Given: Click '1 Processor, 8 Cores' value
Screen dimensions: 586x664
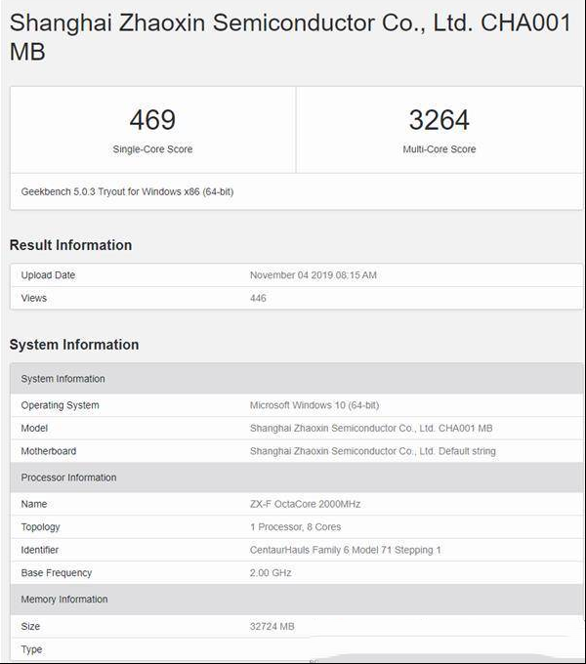Looking at the screenshot, I should (x=295, y=526).
